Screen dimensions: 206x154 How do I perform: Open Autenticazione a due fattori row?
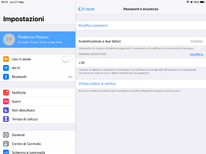click(141, 41)
